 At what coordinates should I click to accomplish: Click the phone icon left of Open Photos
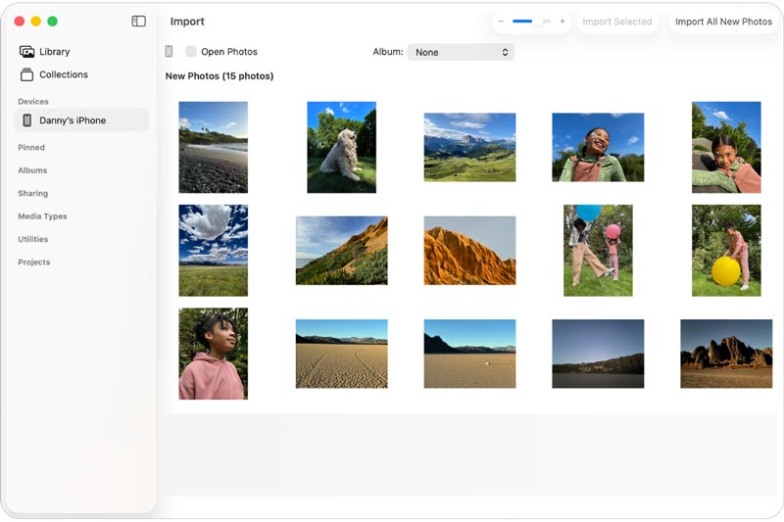click(169, 52)
